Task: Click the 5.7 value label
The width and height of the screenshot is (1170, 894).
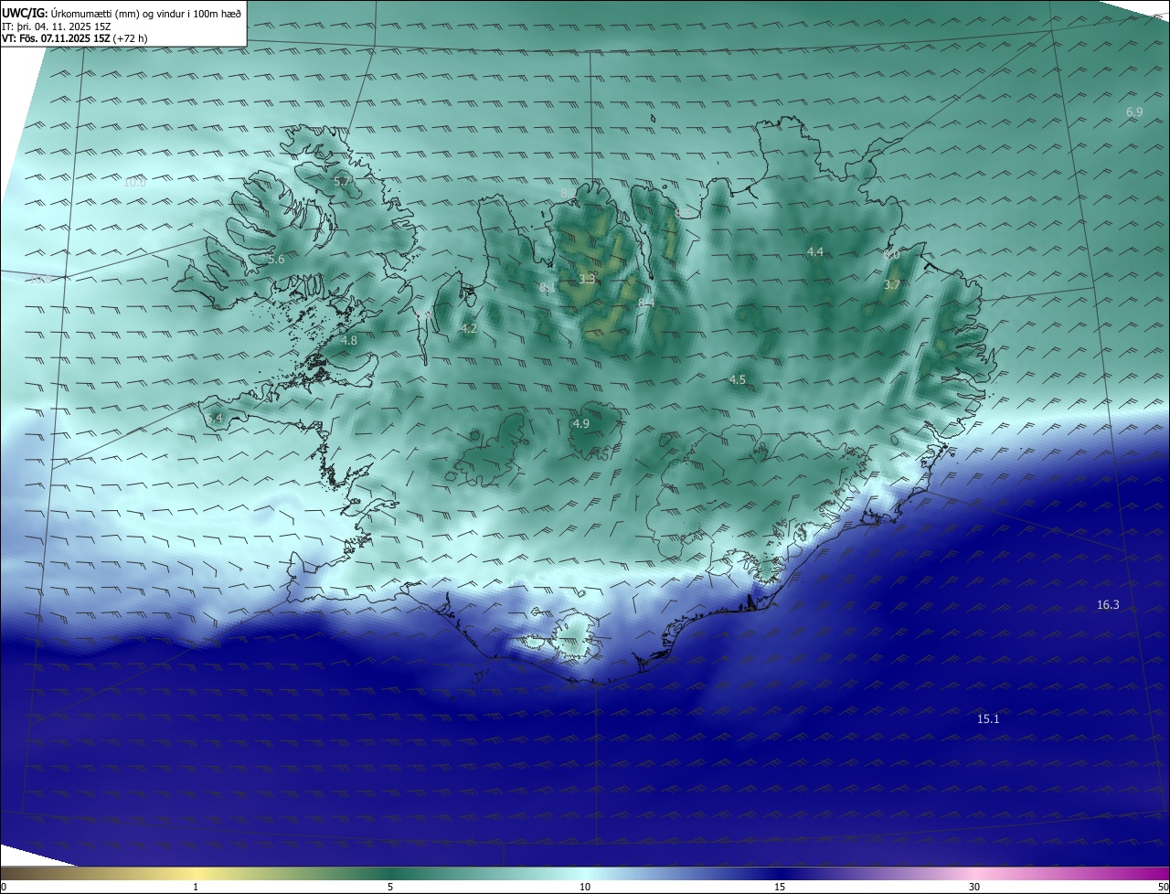Action: click(342, 181)
